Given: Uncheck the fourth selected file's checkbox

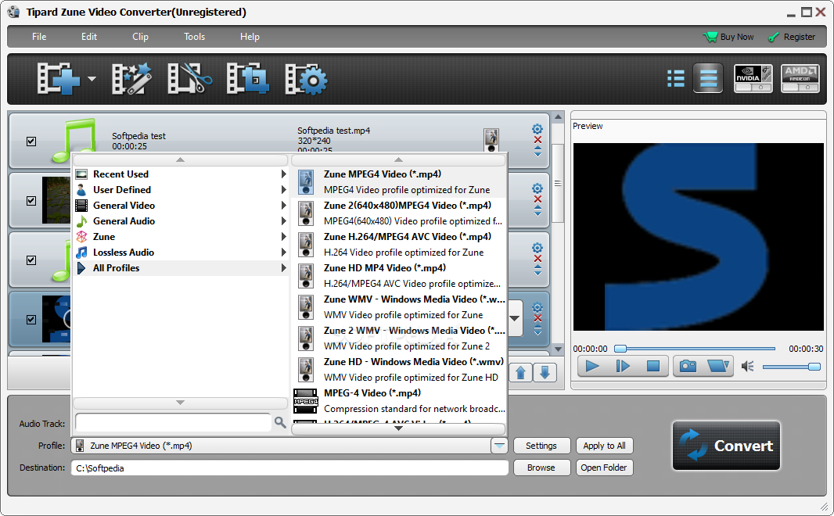Looking at the screenshot, I should point(31,320).
